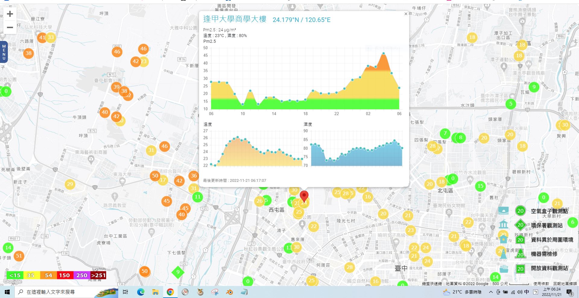Open Task View from the taskbar
579x298 pixels.
(126, 292)
